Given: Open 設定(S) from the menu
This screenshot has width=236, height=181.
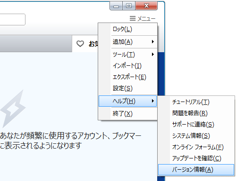Looking at the screenshot, I should click(128, 88).
